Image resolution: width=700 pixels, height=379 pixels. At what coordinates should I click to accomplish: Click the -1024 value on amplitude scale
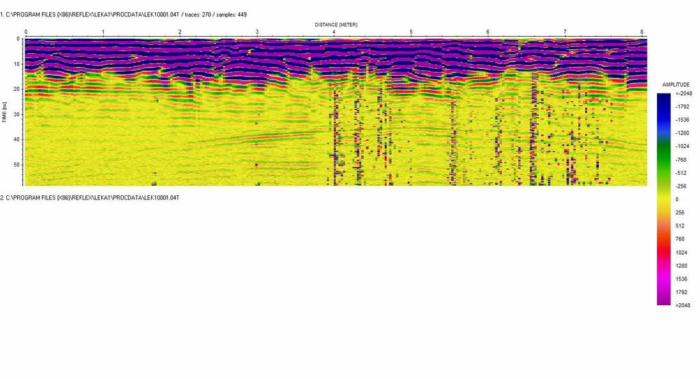pos(682,146)
